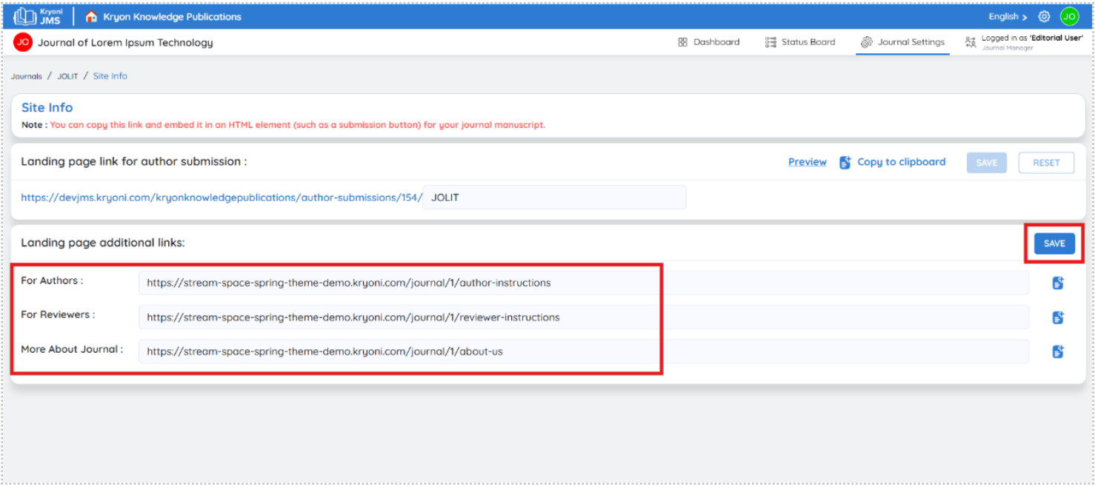
Task: Click the RESET button
Action: pyautogui.click(x=1046, y=163)
